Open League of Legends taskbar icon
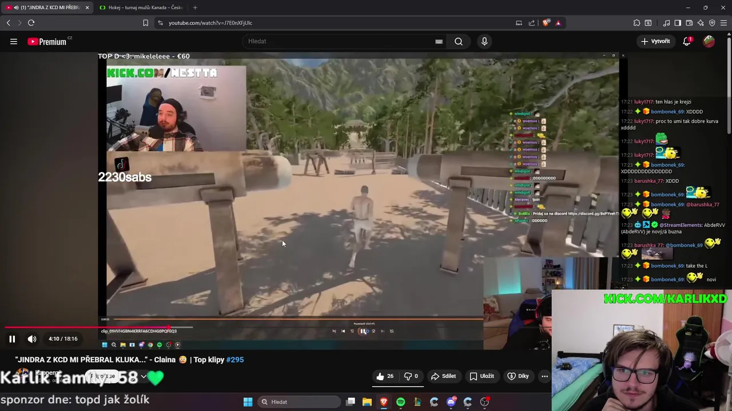732x411 pixels. 417,402
